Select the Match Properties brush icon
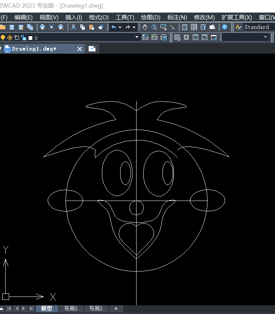Screen dimensions: 275x314 [101, 27]
